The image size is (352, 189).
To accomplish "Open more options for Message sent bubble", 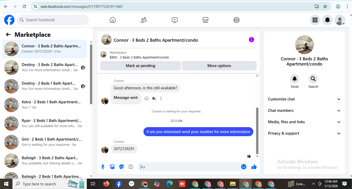I will [x=161, y=98].
